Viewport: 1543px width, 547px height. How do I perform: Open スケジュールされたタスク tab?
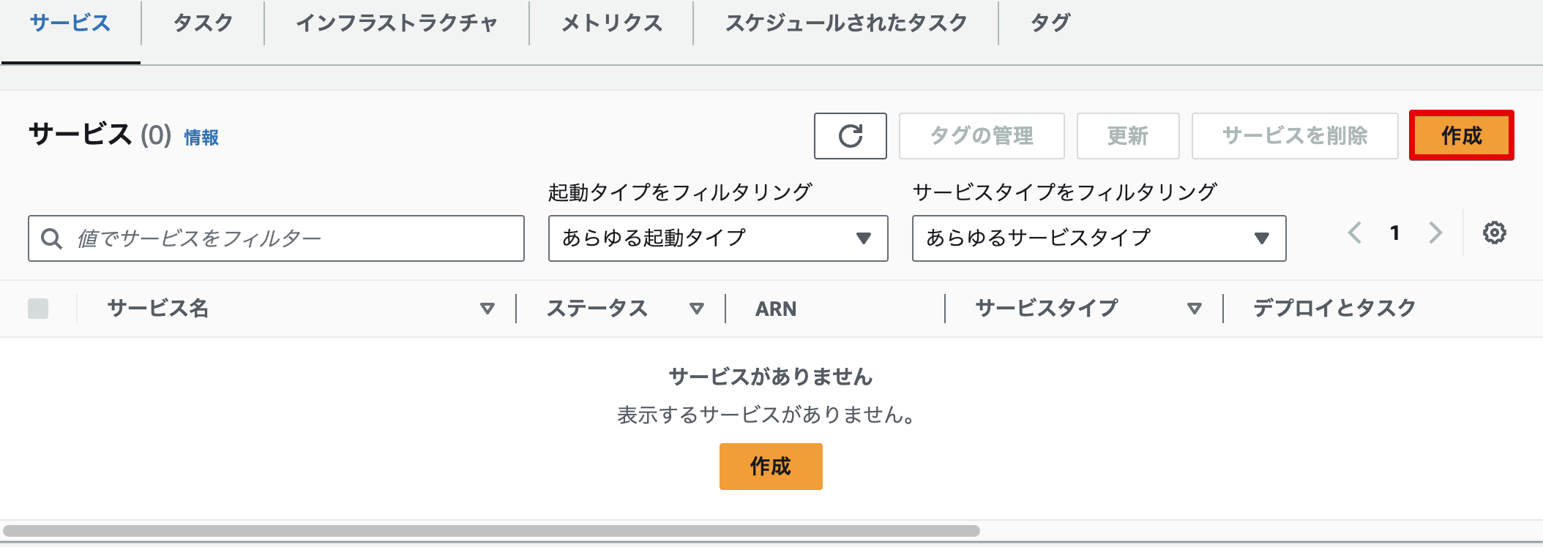tap(846, 23)
